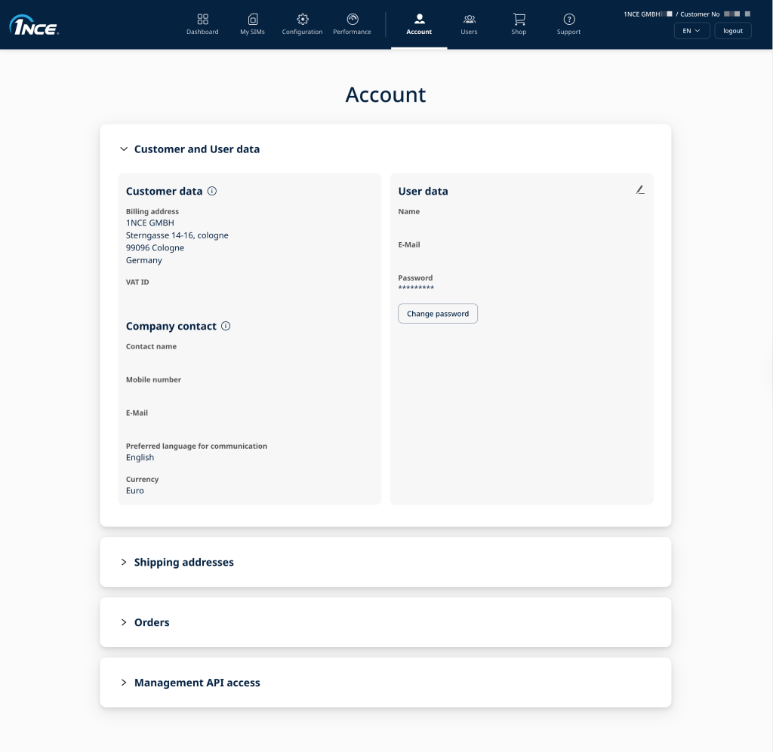The image size is (773, 752).
Task: Select the Support menu label
Action: pyautogui.click(x=568, y=32)
